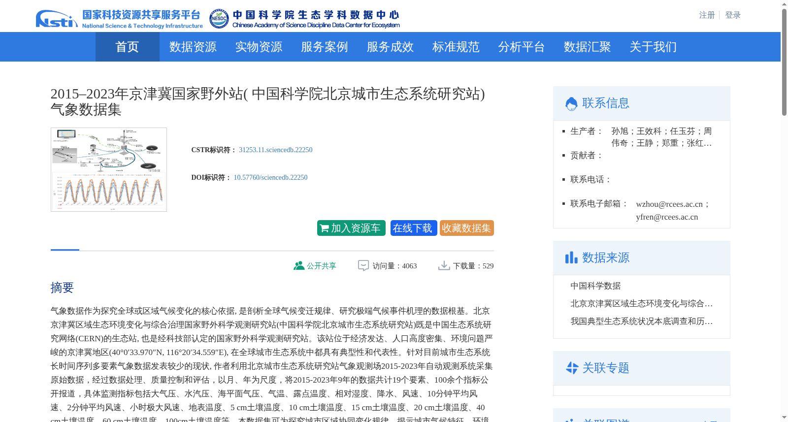Click the 数据来源 panel heading
The width and height of the screenshot is (788, 422).
tap(606, 258)
